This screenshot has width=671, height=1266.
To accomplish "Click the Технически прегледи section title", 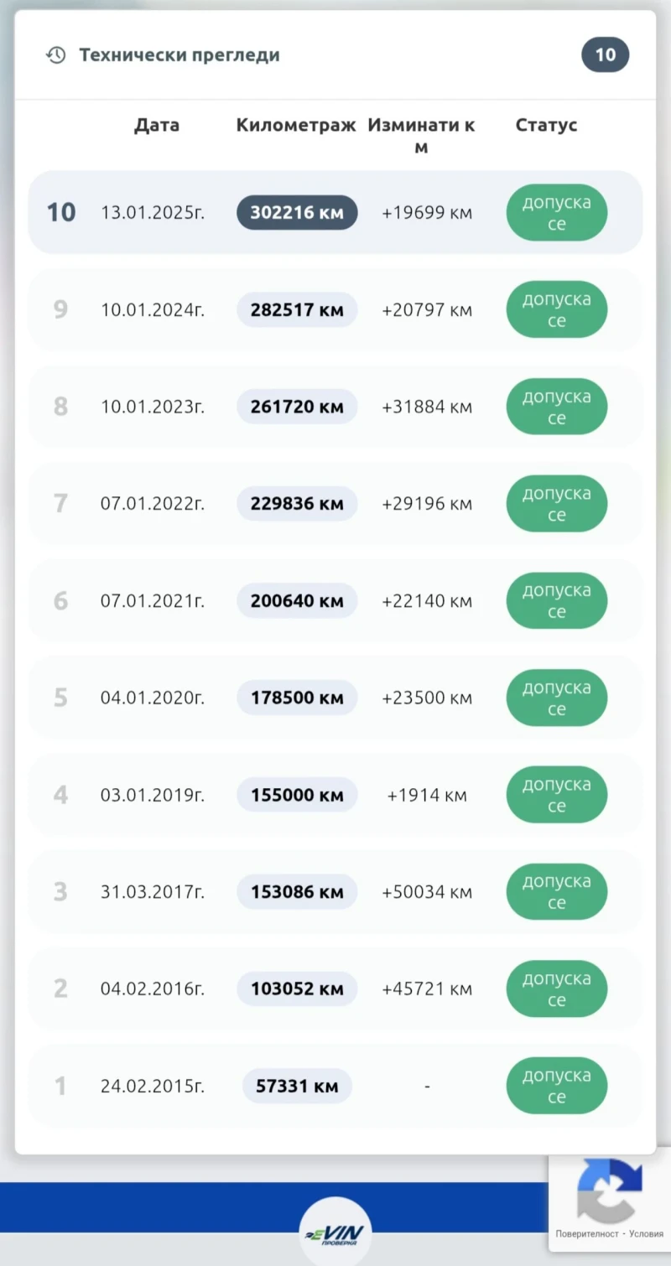I will coord(179,55).
